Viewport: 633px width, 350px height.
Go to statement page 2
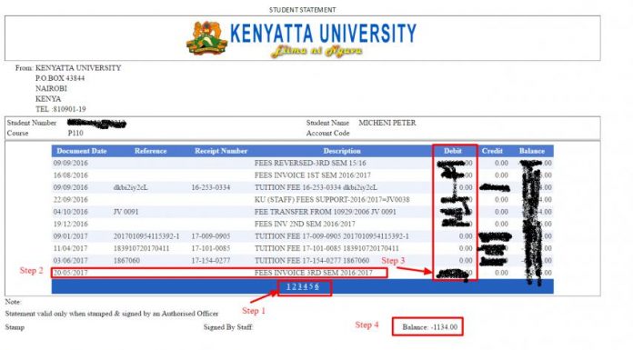(x=295, y=286)
